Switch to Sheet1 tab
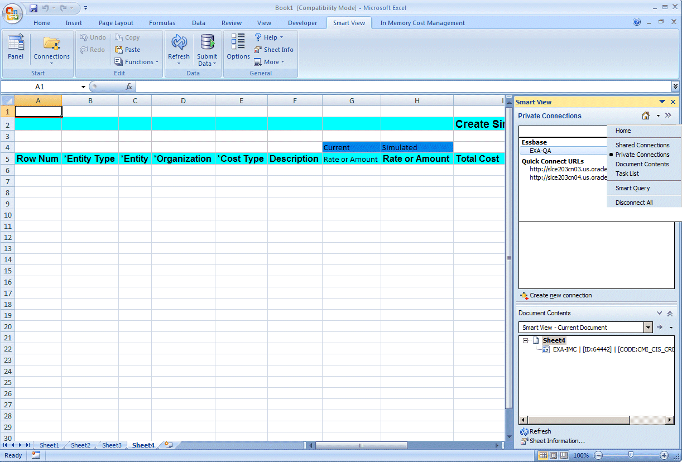Image resolution: width=682 pixels, height=462 pixels. pyautogui.click(x=49, y=445)
